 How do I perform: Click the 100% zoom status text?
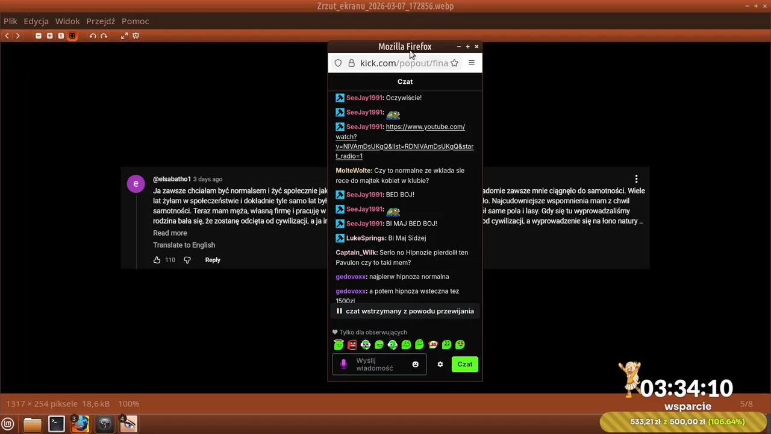tap(129, 404)
